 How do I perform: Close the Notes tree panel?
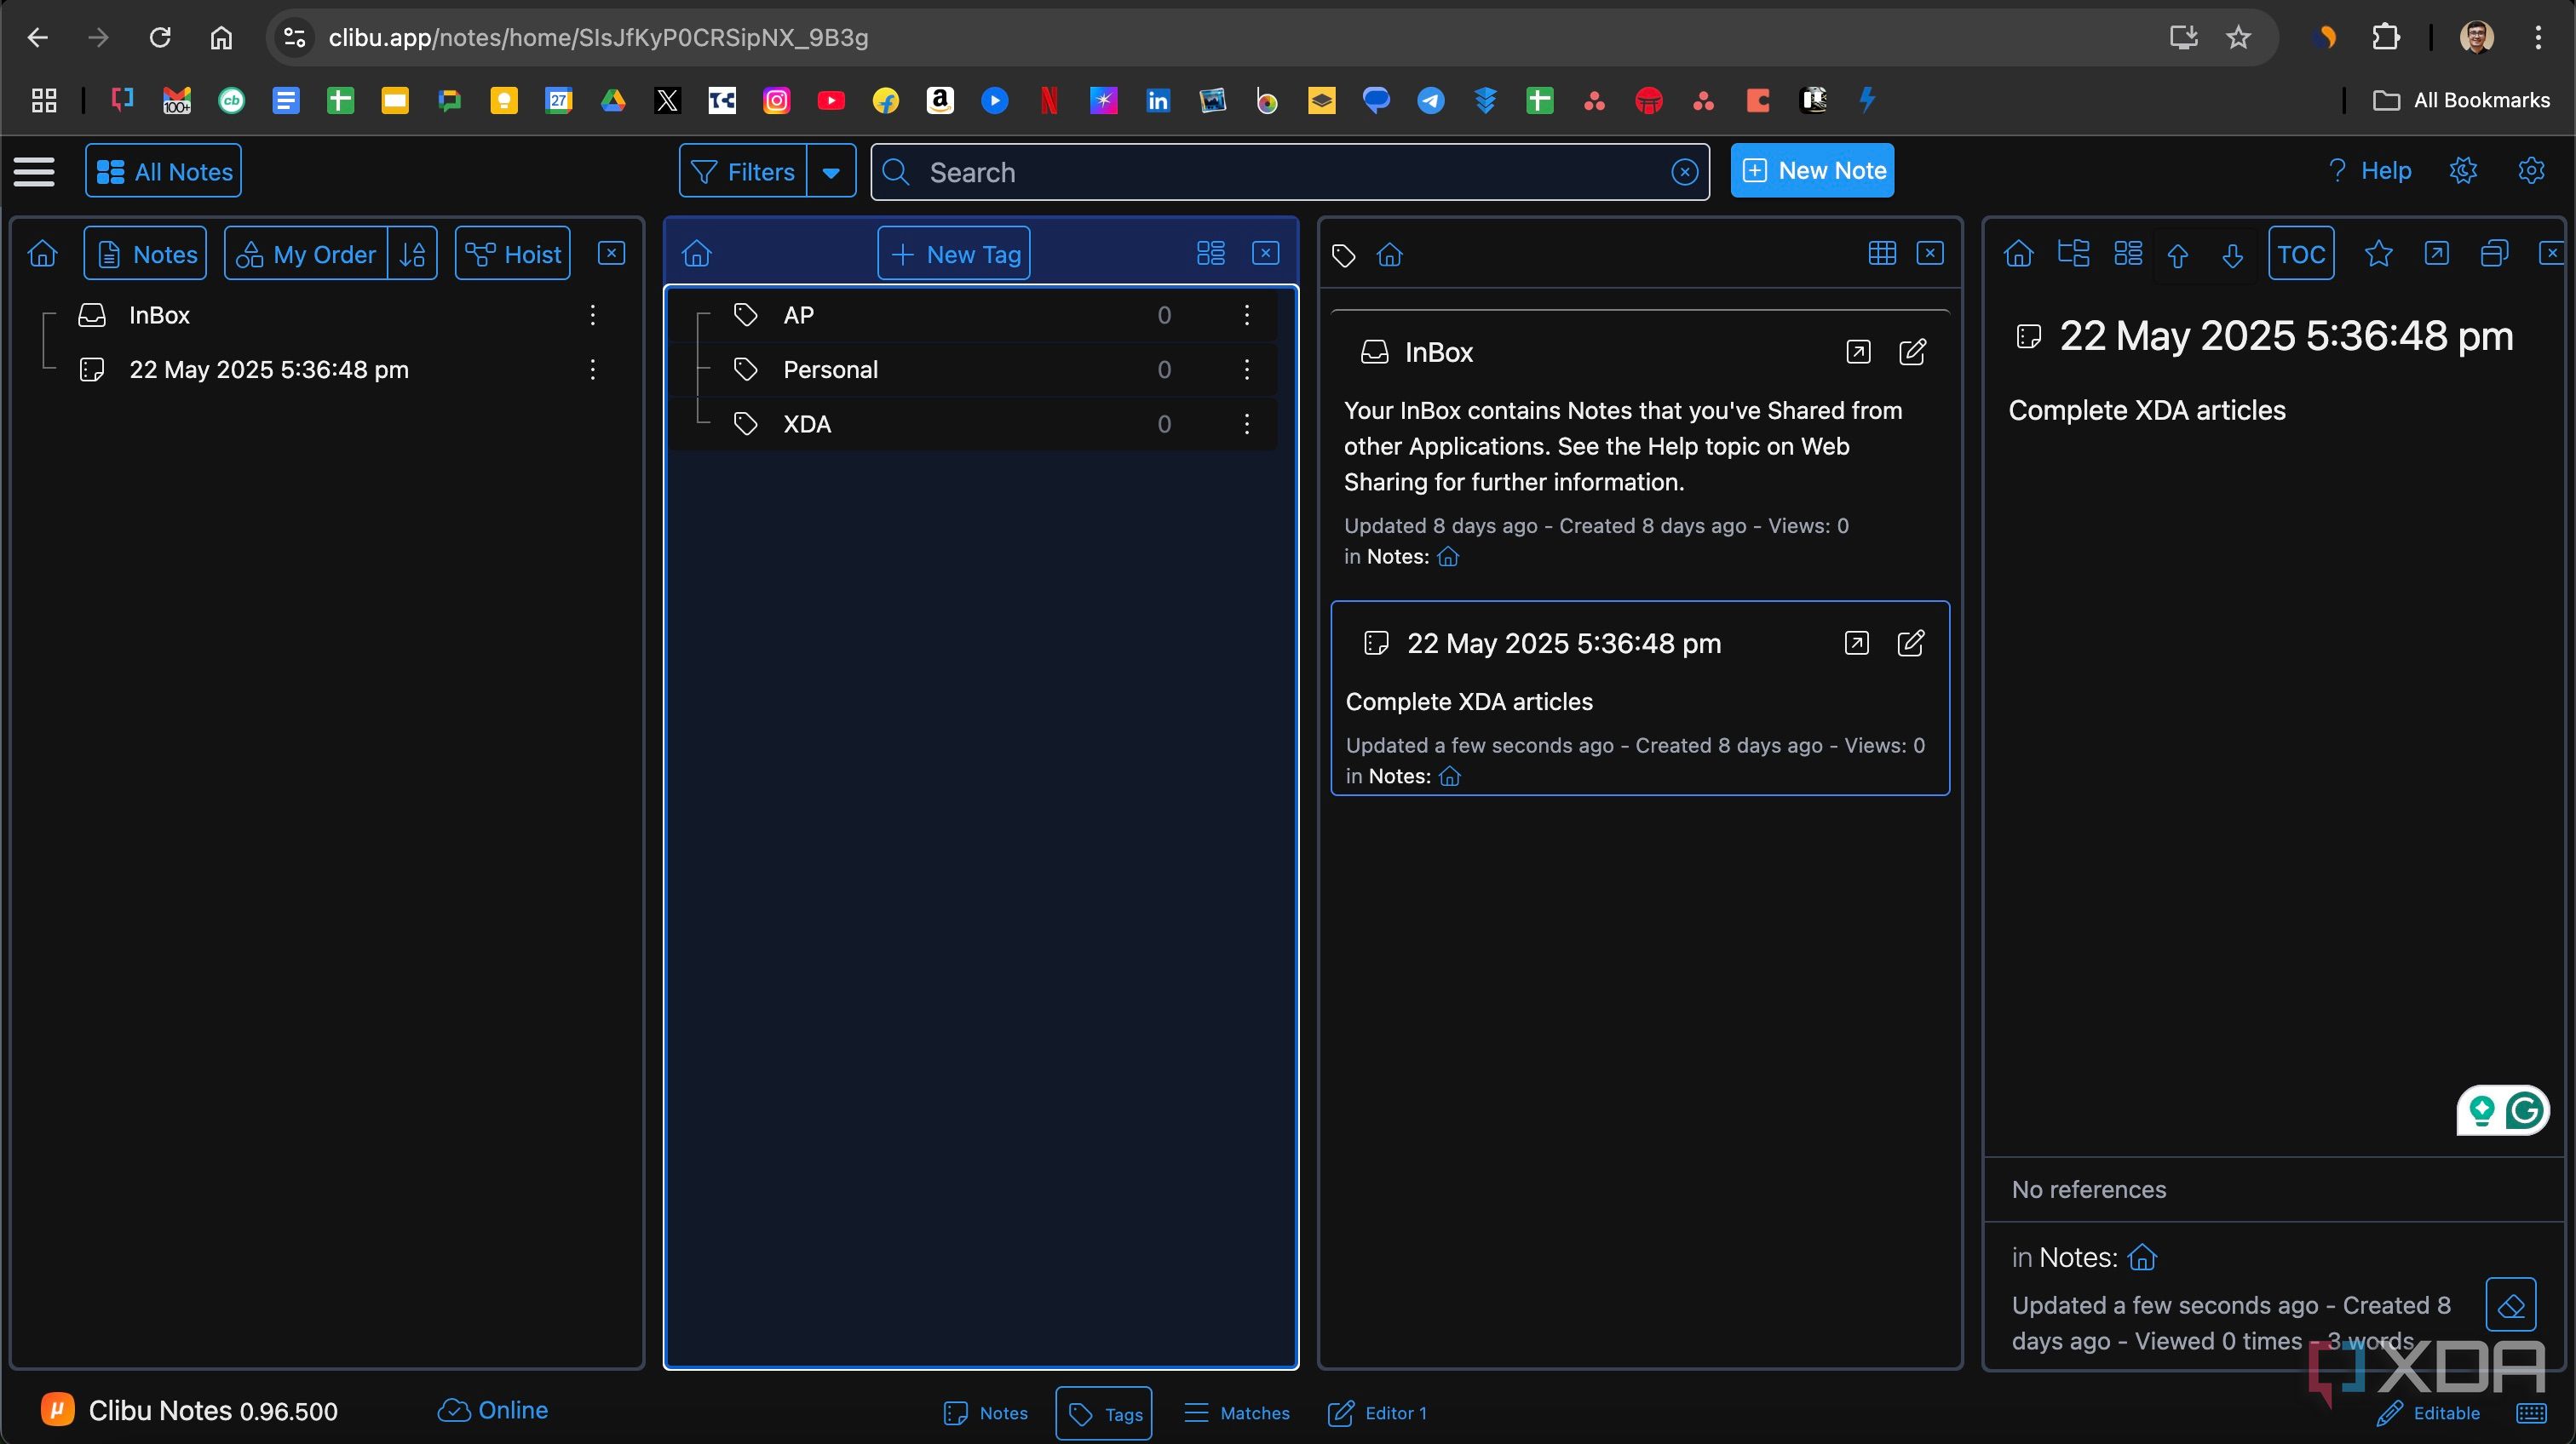pos(612,253)
